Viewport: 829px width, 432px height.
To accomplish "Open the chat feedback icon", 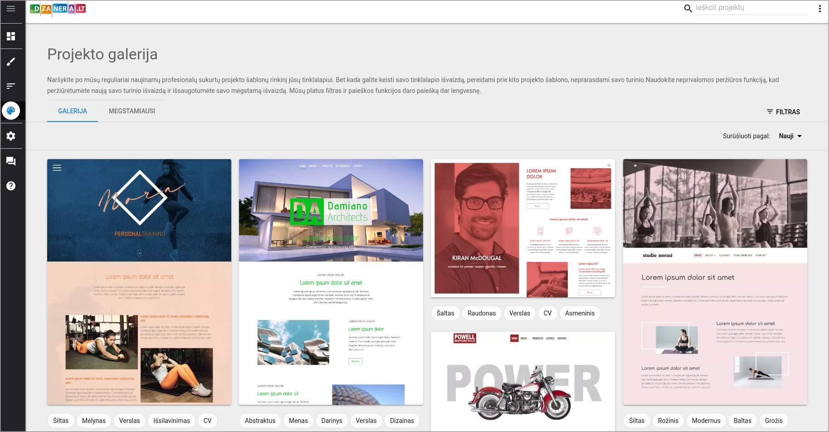I will (11, 161).
